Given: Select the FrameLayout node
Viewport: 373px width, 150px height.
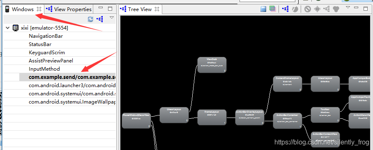Looking at the screenshot, I should coord(212,118).
